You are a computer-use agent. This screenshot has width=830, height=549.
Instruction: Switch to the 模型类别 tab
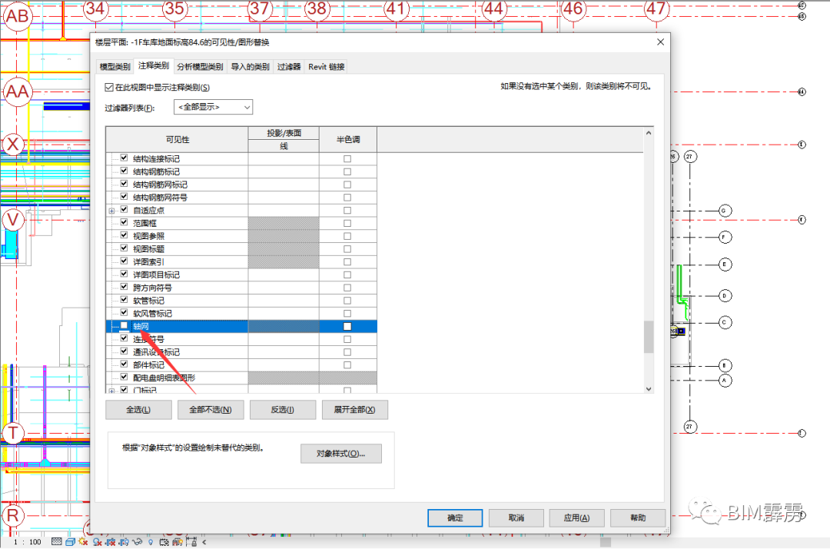115,67
